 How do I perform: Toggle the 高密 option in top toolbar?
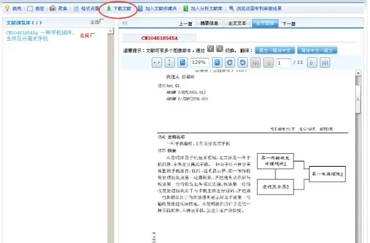36,9
